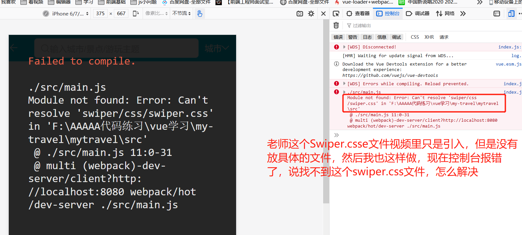Toggle the responsive design mode button
This screenshot has height=235, width=522.
coord(511,14)
